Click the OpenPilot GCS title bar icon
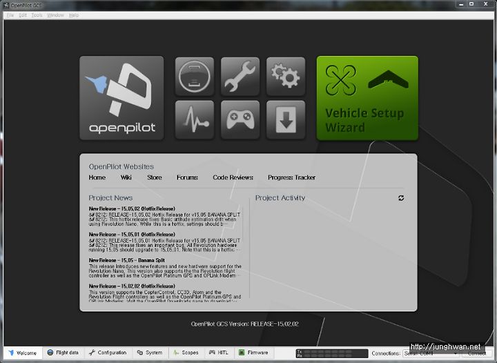497x363 pixels. (6, 5)
